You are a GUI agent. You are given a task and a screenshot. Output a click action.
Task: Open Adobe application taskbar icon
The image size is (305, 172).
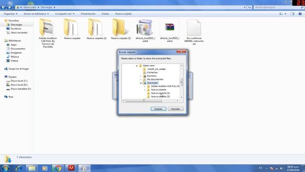pos(71,168)
